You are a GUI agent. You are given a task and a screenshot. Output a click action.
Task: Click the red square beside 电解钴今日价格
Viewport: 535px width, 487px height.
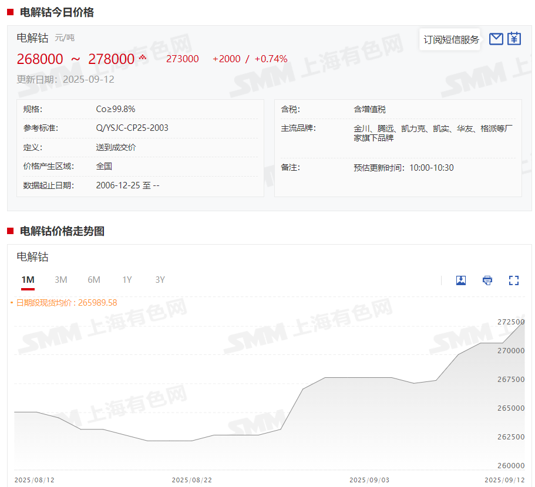tap(10, 12)
